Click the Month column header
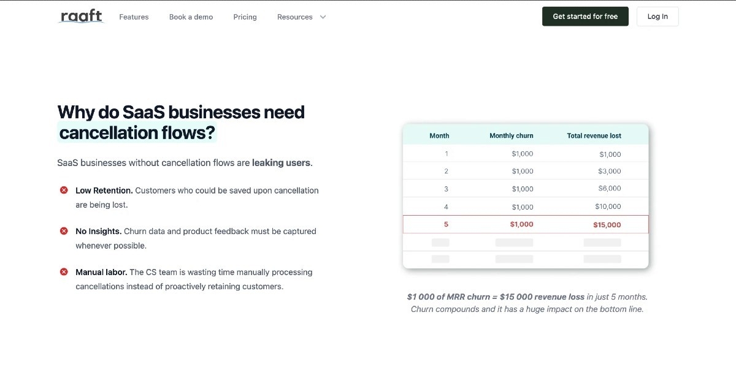Image resolution: width=736 pixels, height=386 pixels. point(439,135)
